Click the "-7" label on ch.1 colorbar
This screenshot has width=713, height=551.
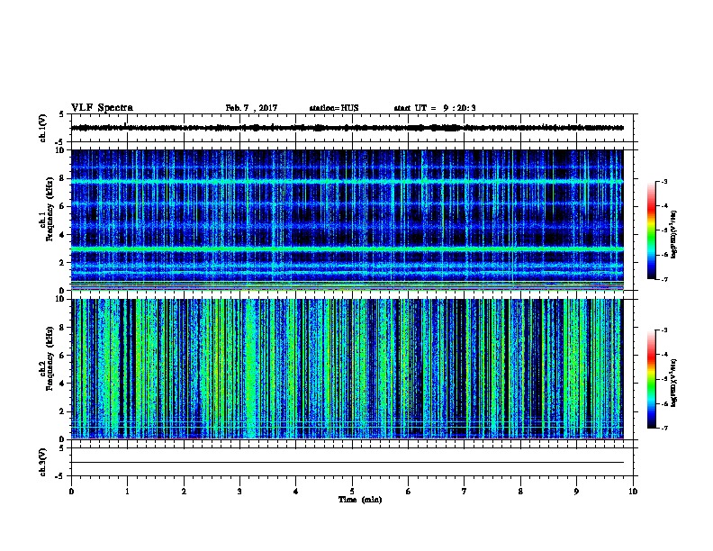(664, 279)
